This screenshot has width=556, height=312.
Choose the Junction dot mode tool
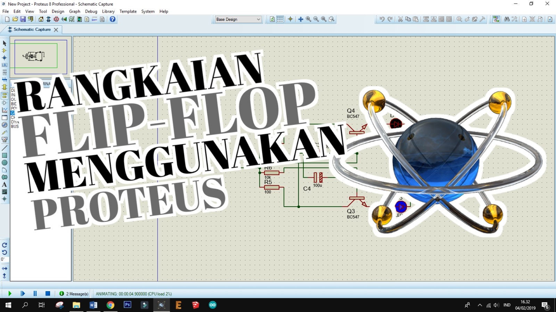[x=5, y=58]
